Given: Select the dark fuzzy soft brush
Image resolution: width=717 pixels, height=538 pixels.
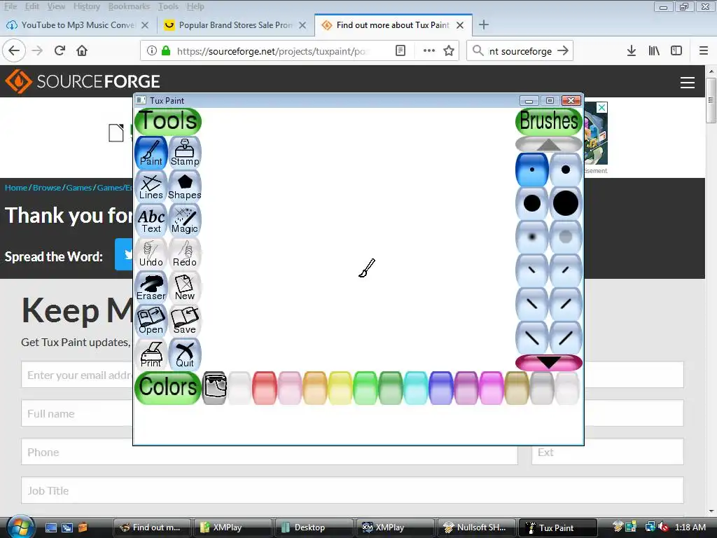Looking at the screenshot, I should tap(532, 237).
